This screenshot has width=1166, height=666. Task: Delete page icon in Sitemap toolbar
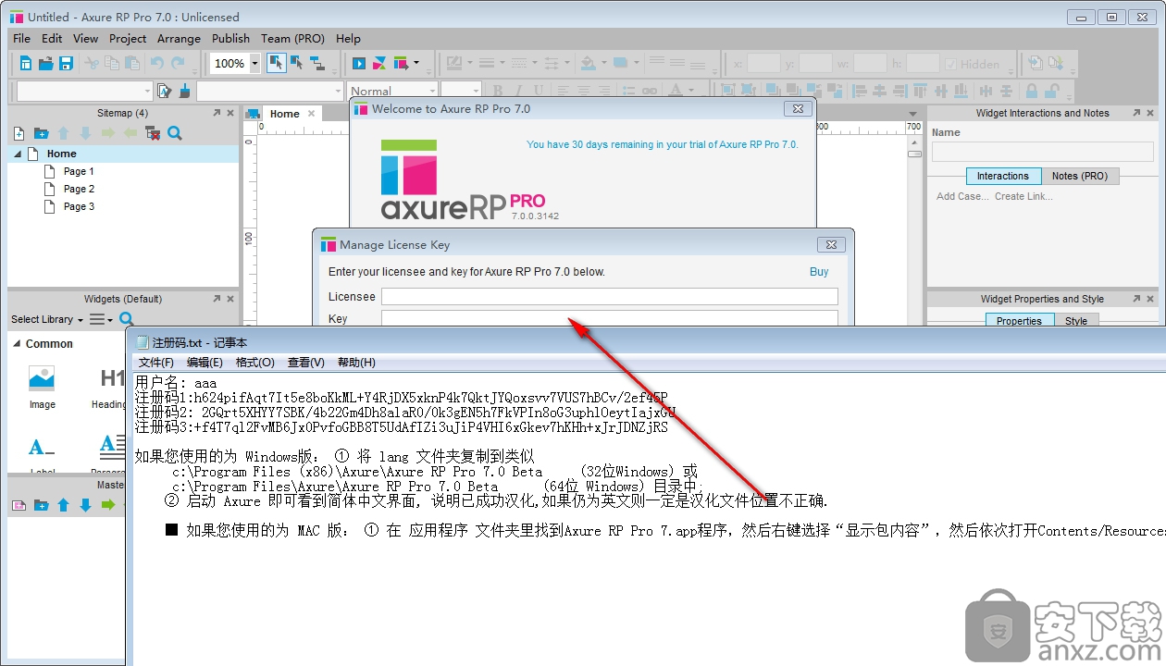(x=153, y=133)
